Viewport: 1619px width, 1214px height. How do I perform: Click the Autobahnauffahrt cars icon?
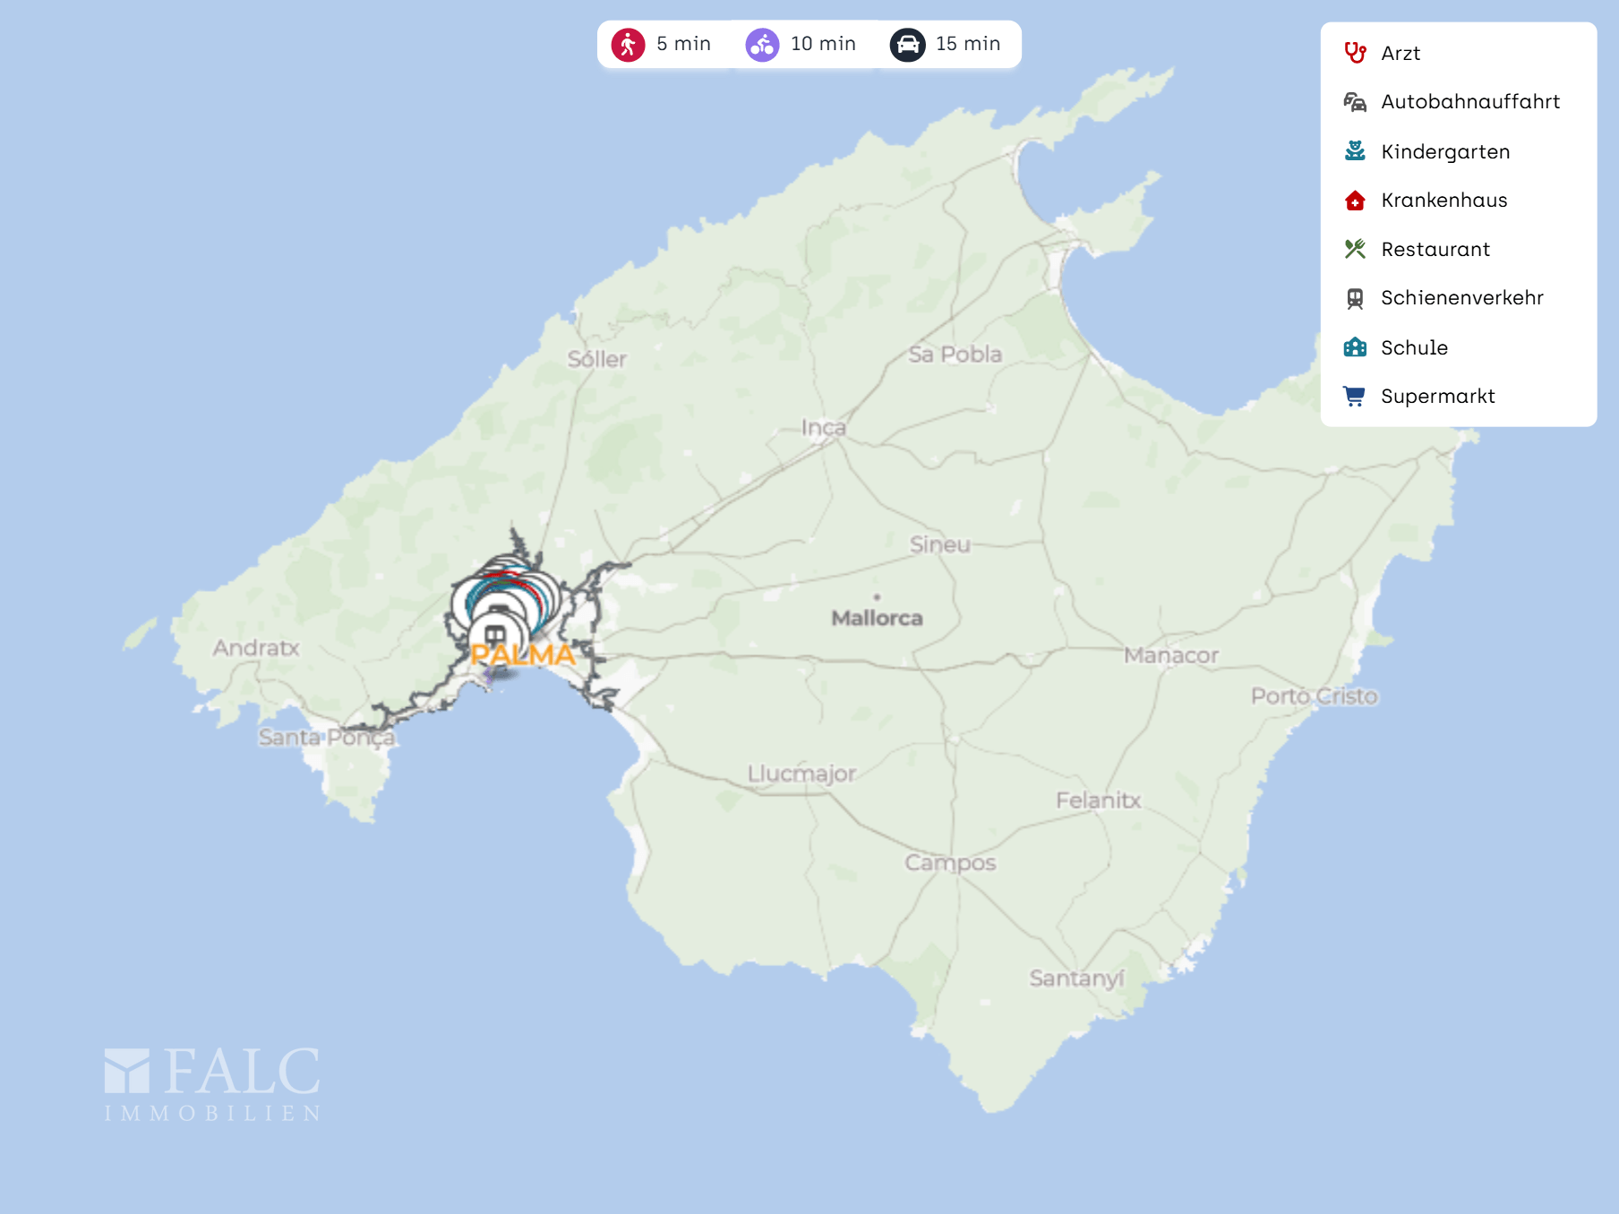pos(1355,102)
